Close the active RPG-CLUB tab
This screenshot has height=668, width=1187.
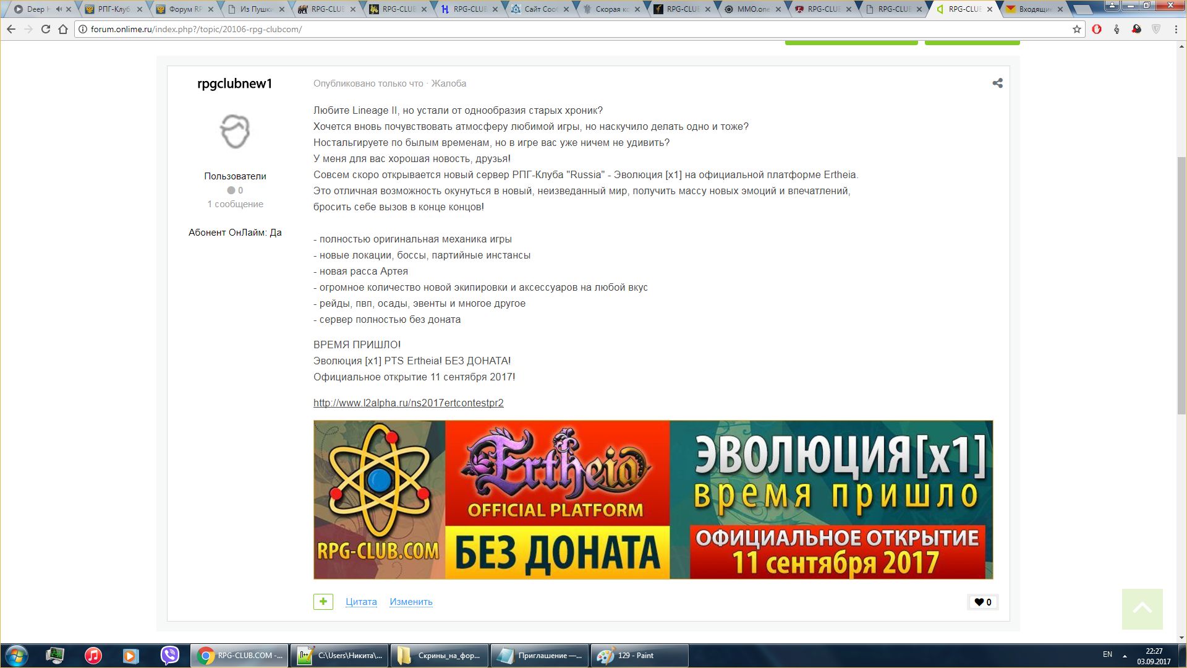click(990, 9)
